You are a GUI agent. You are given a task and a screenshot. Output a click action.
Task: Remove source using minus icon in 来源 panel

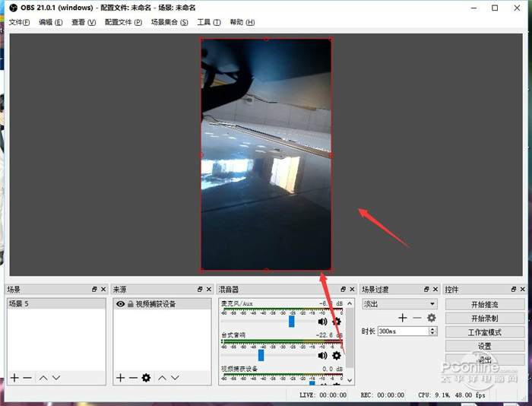pos(133,377)
